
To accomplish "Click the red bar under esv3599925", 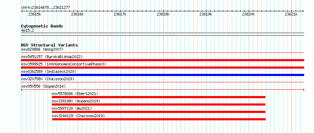I will [162, 68].
